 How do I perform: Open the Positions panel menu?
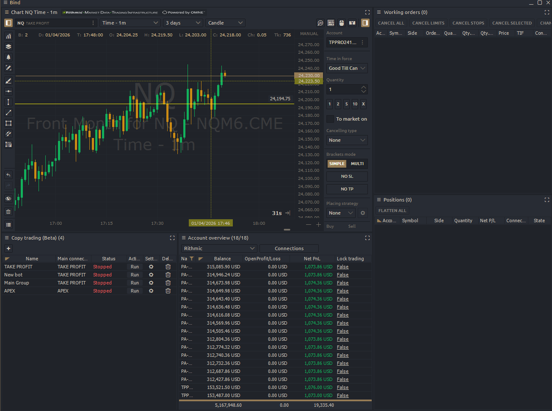[379, 200]
